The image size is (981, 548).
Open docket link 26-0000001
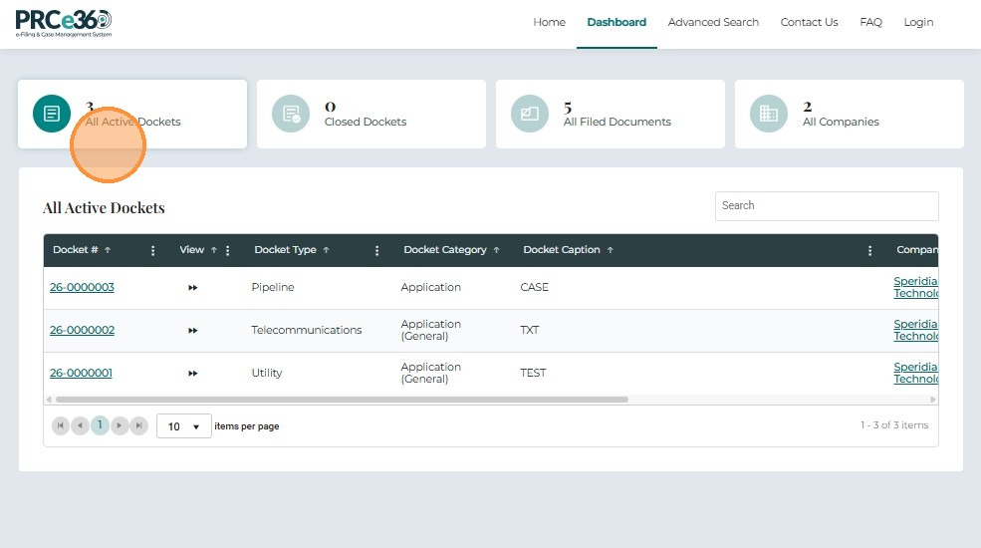pyautogui.click(x=81, y=373)
